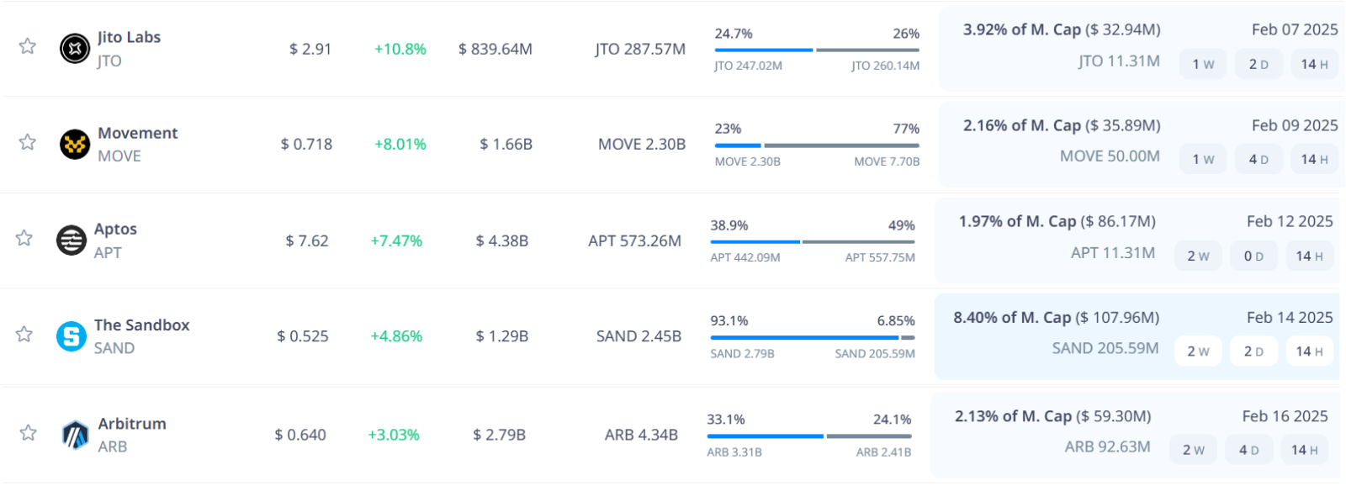Screen dimensions: 1346x486
Task: Click the Aptos logo icon
Action: point(72,240)
